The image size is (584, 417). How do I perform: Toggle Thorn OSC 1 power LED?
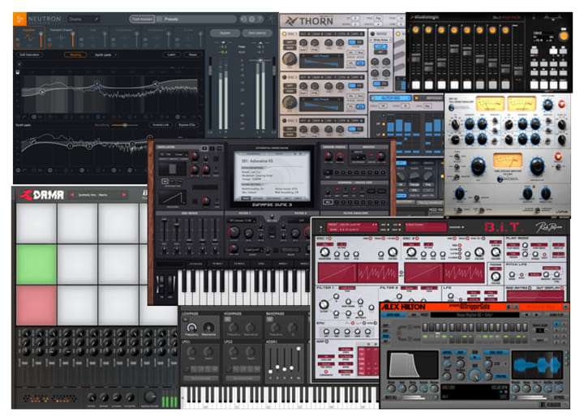click(x=284, y=34)
